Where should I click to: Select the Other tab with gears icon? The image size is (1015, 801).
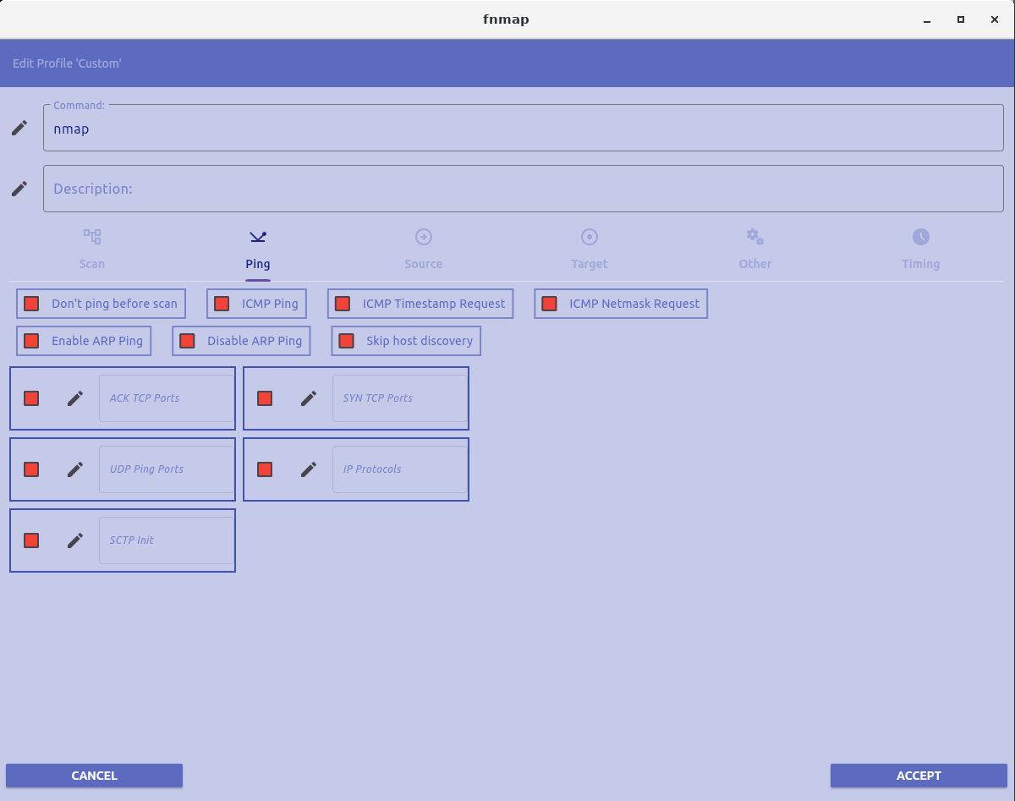[x=754, y=250]
